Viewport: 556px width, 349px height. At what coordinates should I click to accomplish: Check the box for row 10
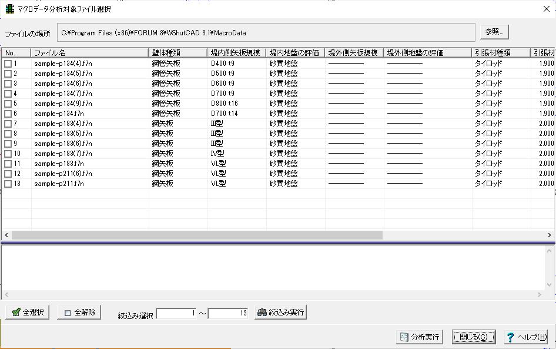8,154
